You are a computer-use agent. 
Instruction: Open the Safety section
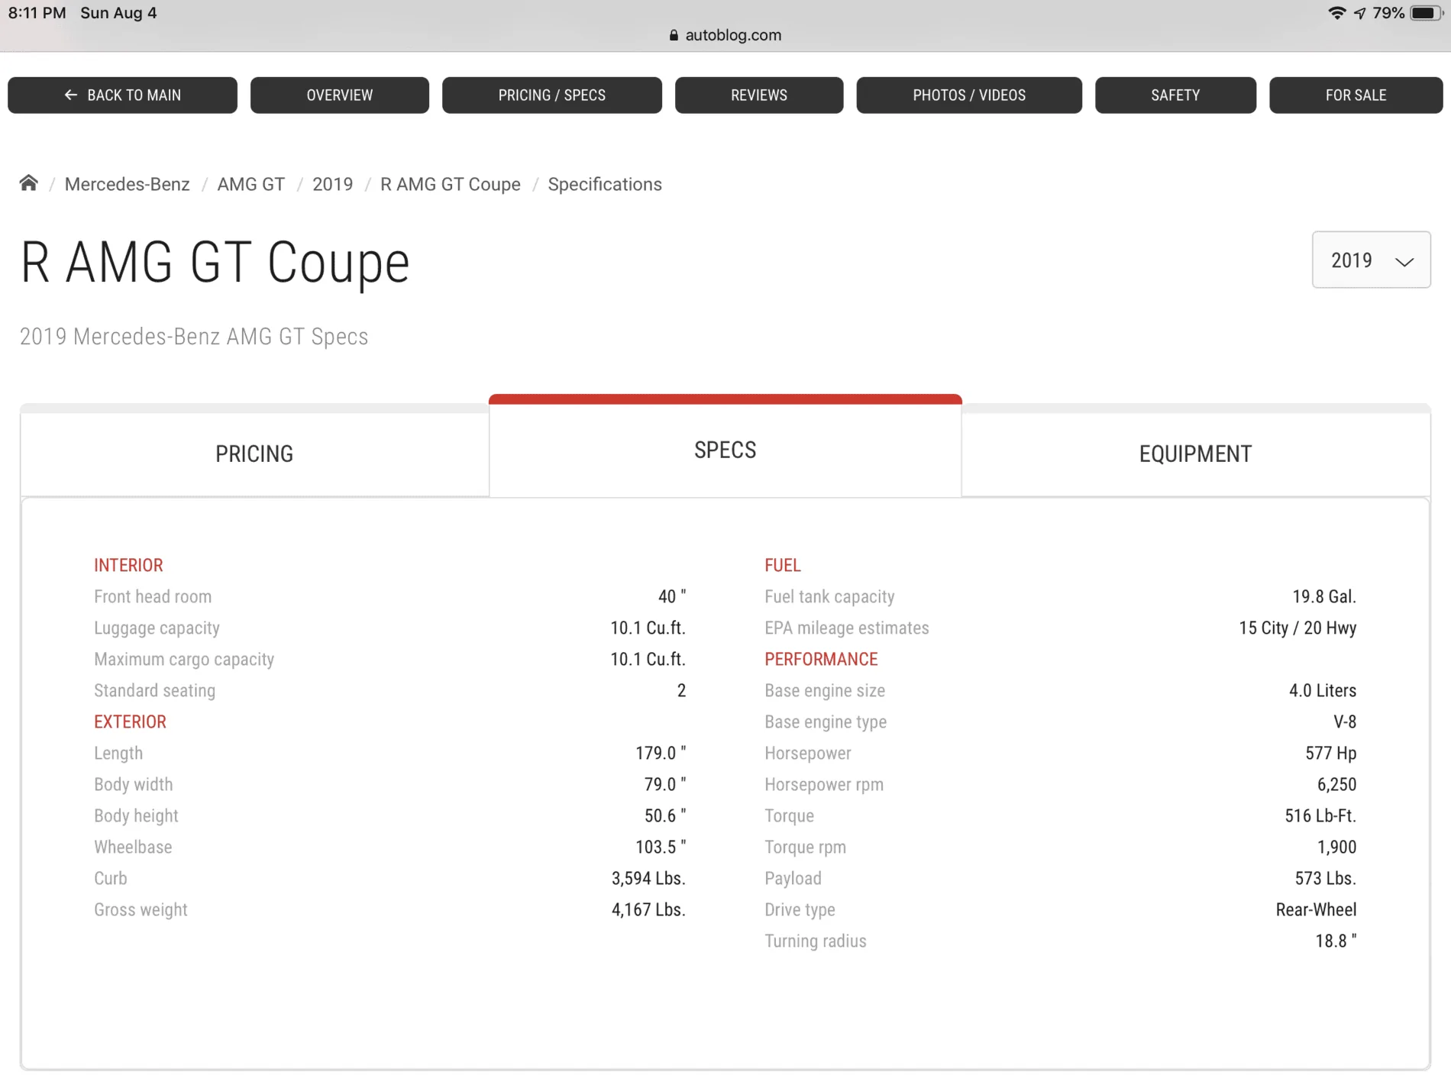[1175, 95]
